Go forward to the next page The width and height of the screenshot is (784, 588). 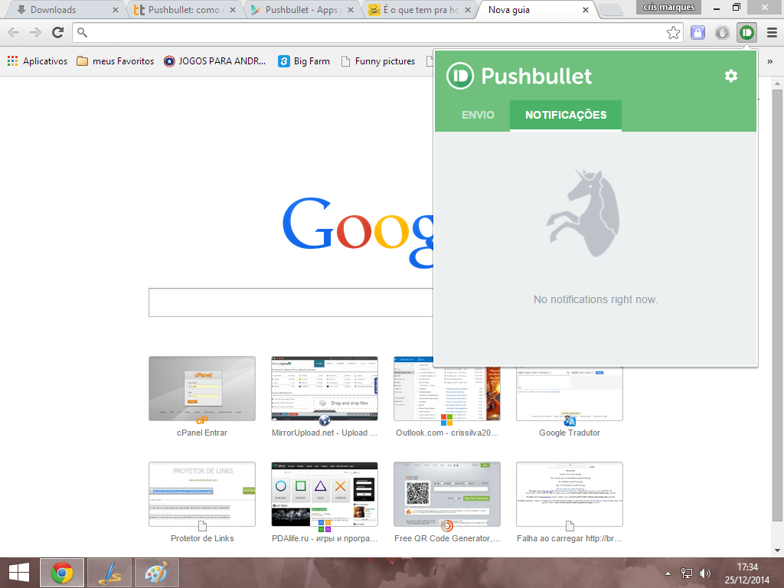[x=35, y=33]
